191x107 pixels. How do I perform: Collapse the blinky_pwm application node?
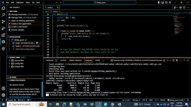[x=9, y=40]
